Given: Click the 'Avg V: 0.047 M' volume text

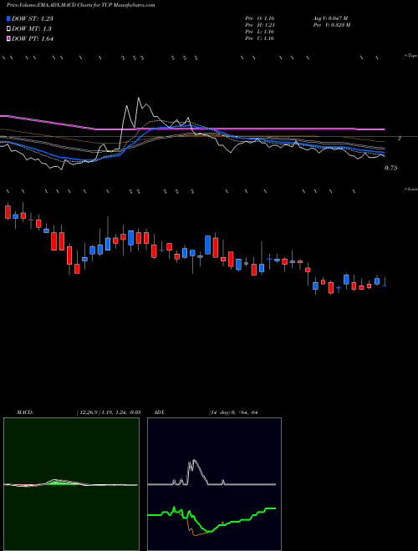Looking at the screenshot, I should 330,18.
